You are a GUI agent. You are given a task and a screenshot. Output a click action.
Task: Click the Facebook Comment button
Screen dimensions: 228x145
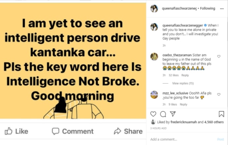pyautogui.click(x=73, y=131)
